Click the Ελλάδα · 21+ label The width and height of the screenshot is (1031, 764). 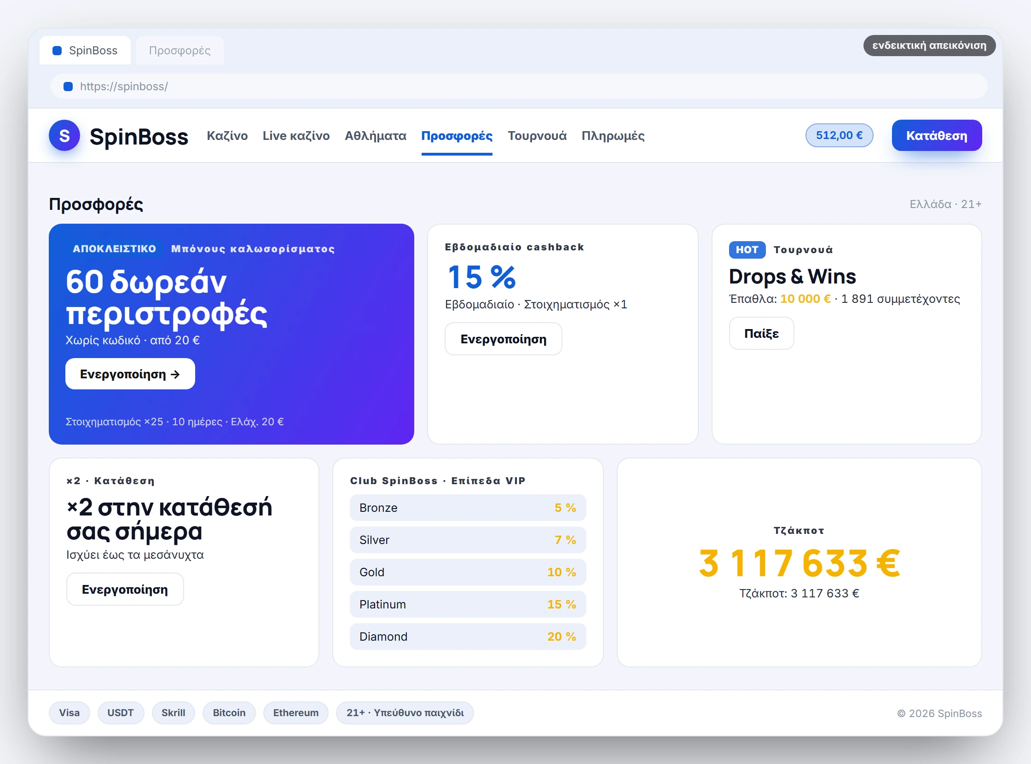click(x=945, y=204)
